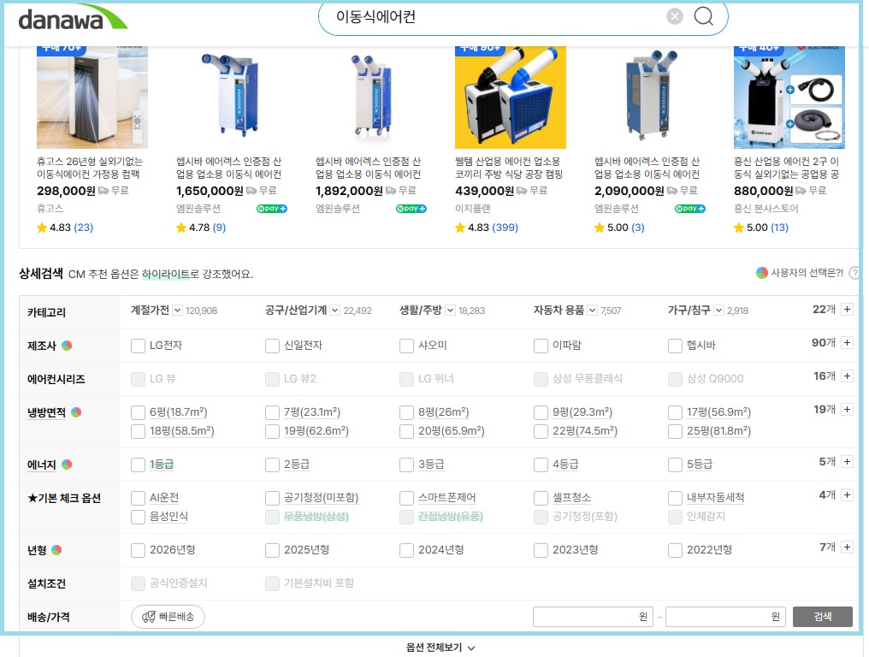This screenshot has width=869, height=657.
Task: Toggle the 빠른배송 filter button
Action: (x=168, y=617)
